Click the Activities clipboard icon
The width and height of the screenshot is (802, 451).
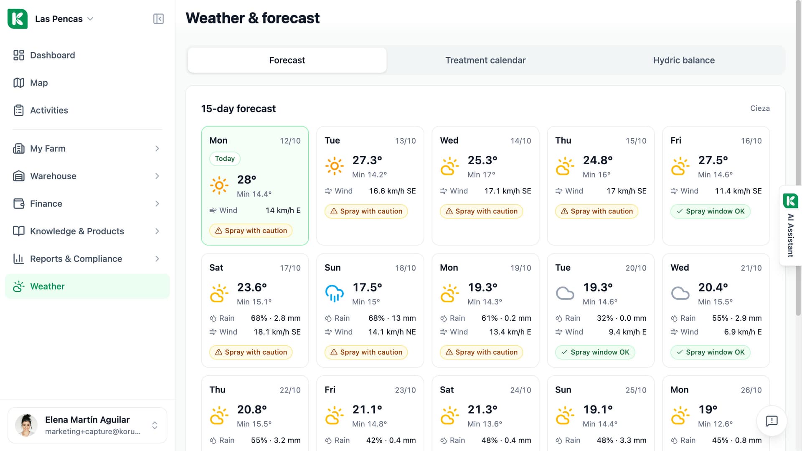tap(19, 110)
